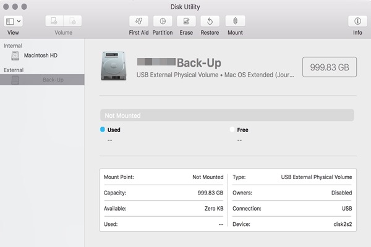Open the Info panel icon
The height and width of the screenshot is (247, 371).
point(357,21)
